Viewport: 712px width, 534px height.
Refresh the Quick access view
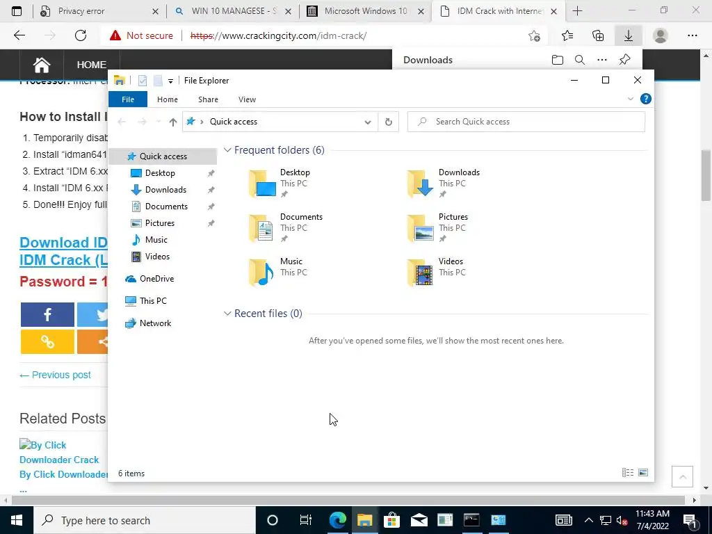pyautogui.click(x=388, y=122)
